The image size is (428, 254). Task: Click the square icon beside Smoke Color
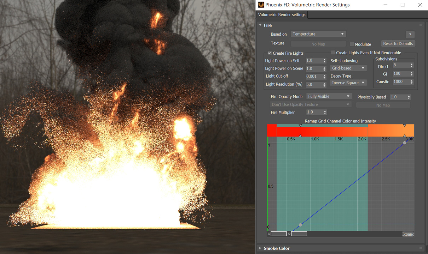421,248
